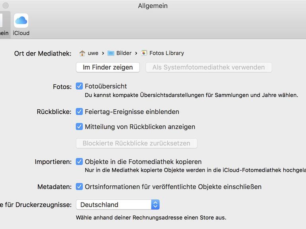
Task: Click 'Blockierte Rückblicke zurücksetzen' button
Action: 136,143
